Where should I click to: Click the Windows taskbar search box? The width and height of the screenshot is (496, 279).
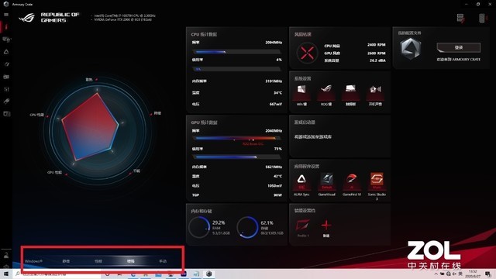tap(57, 274)
